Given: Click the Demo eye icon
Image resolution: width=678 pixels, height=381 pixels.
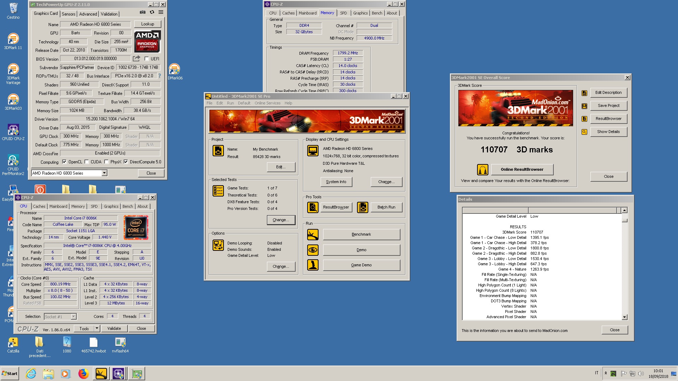Looking at the screenshot, I should click(x=313, y=250).
